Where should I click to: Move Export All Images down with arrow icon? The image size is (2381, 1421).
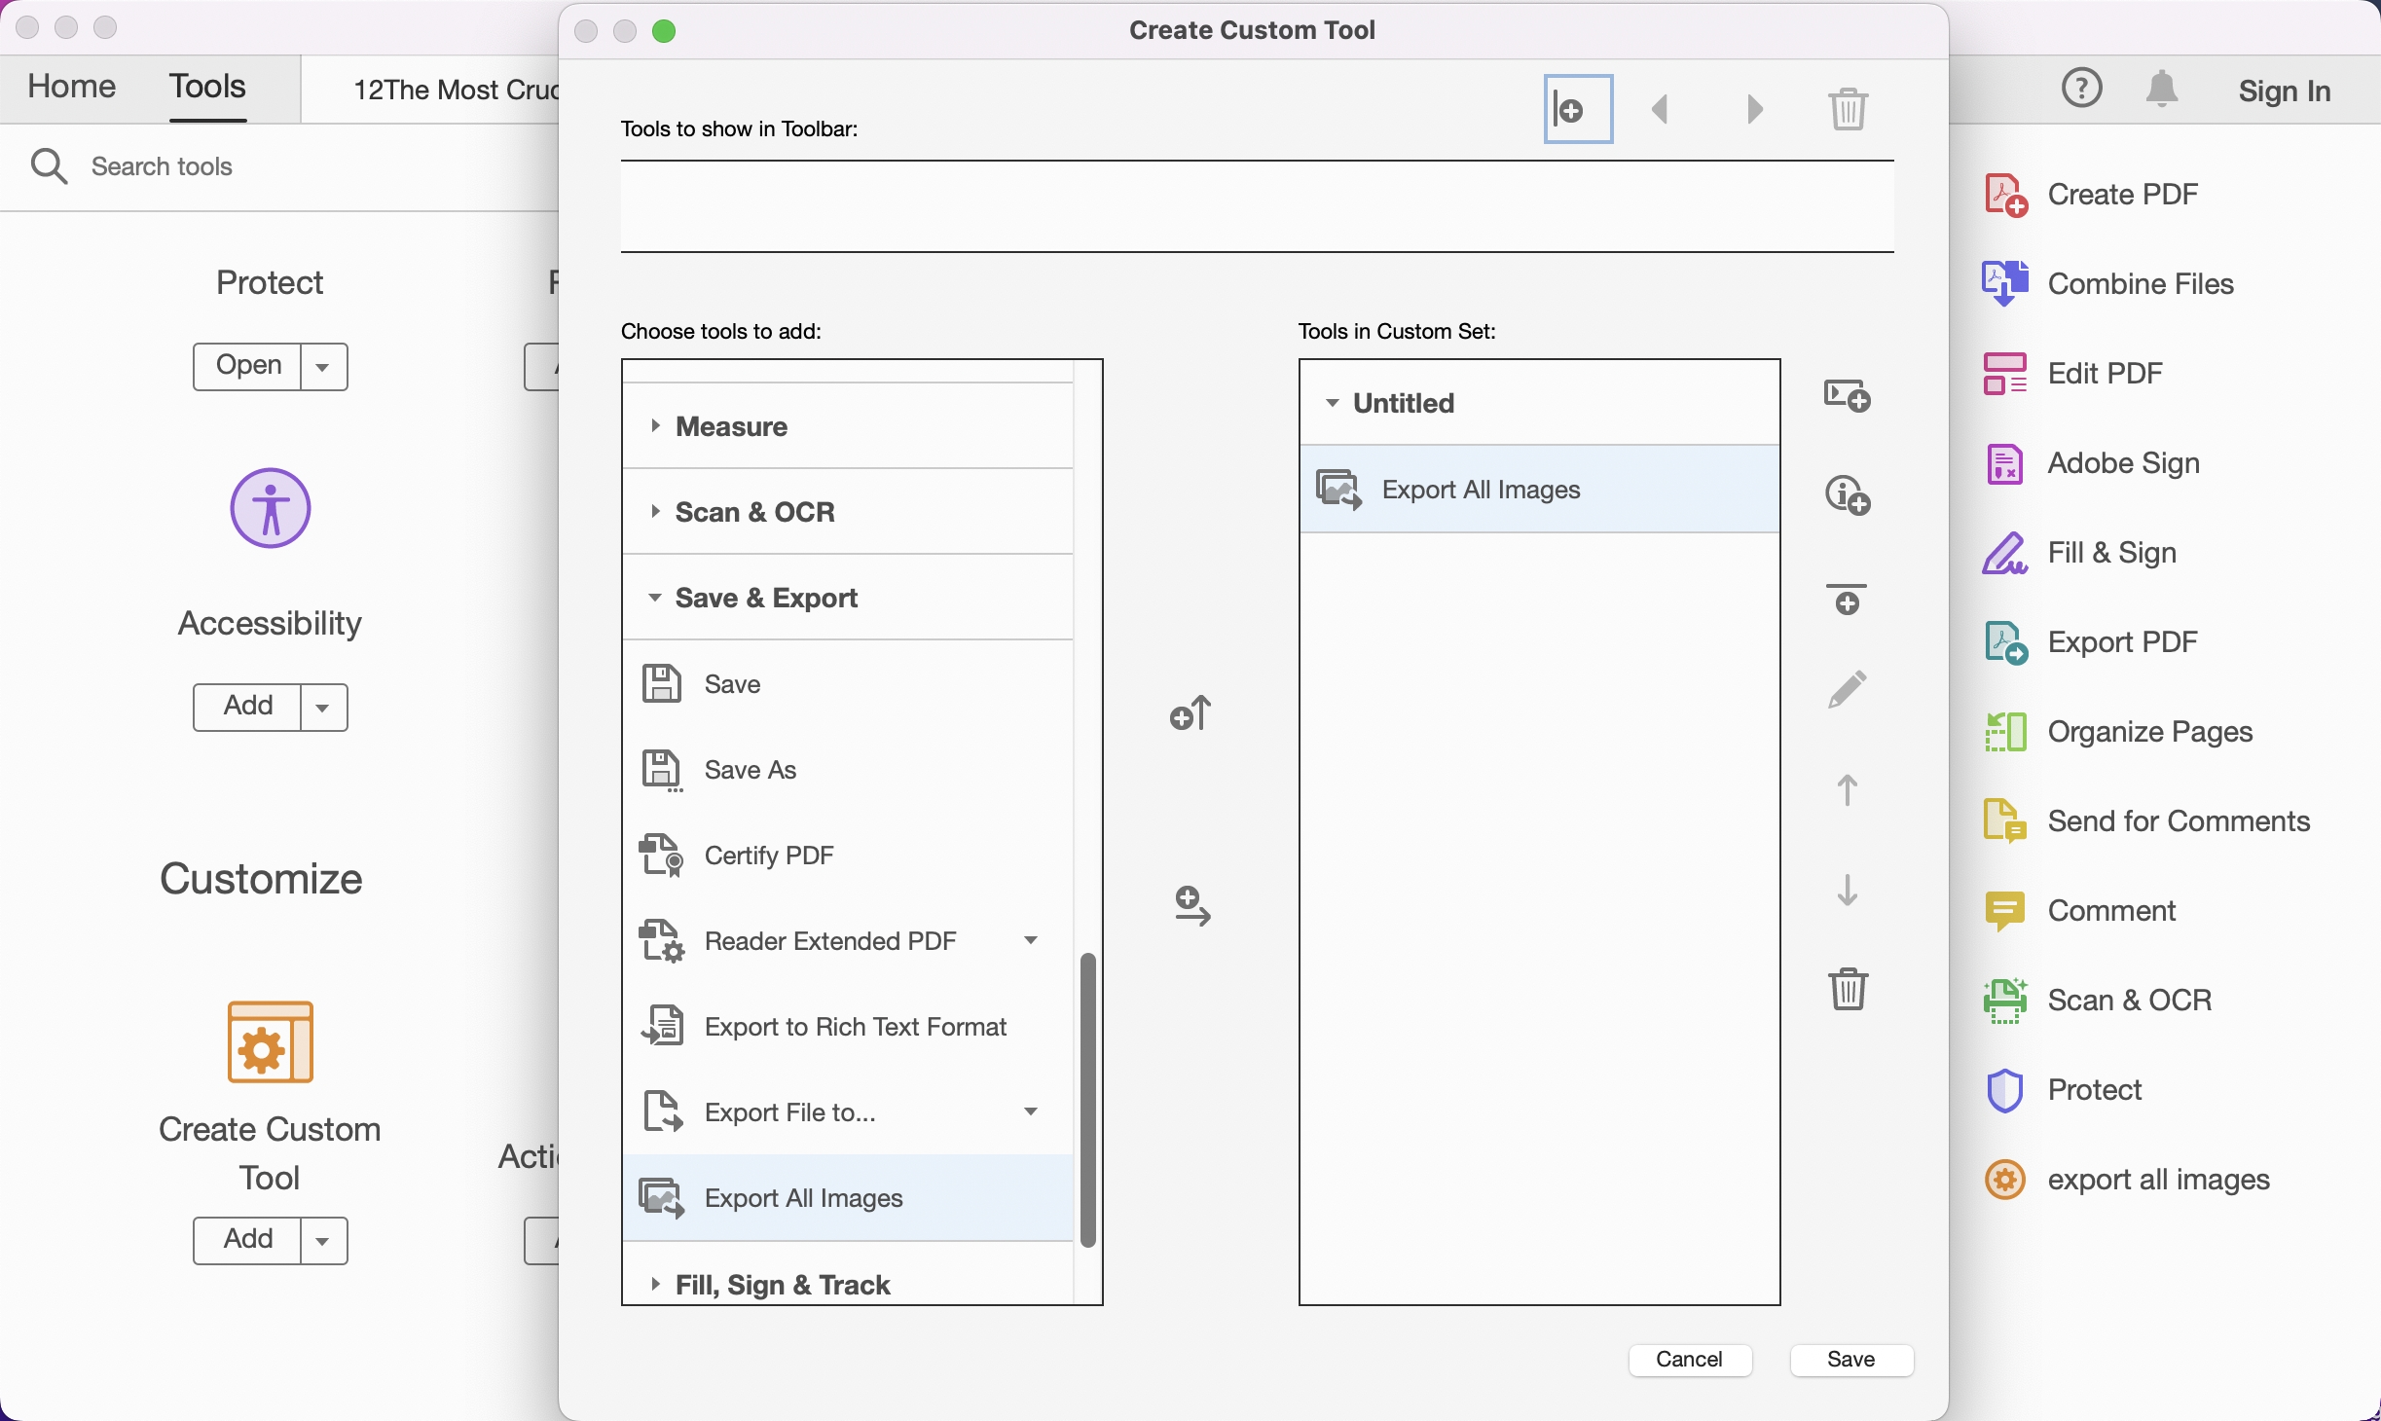click(x=1846, y=890)
